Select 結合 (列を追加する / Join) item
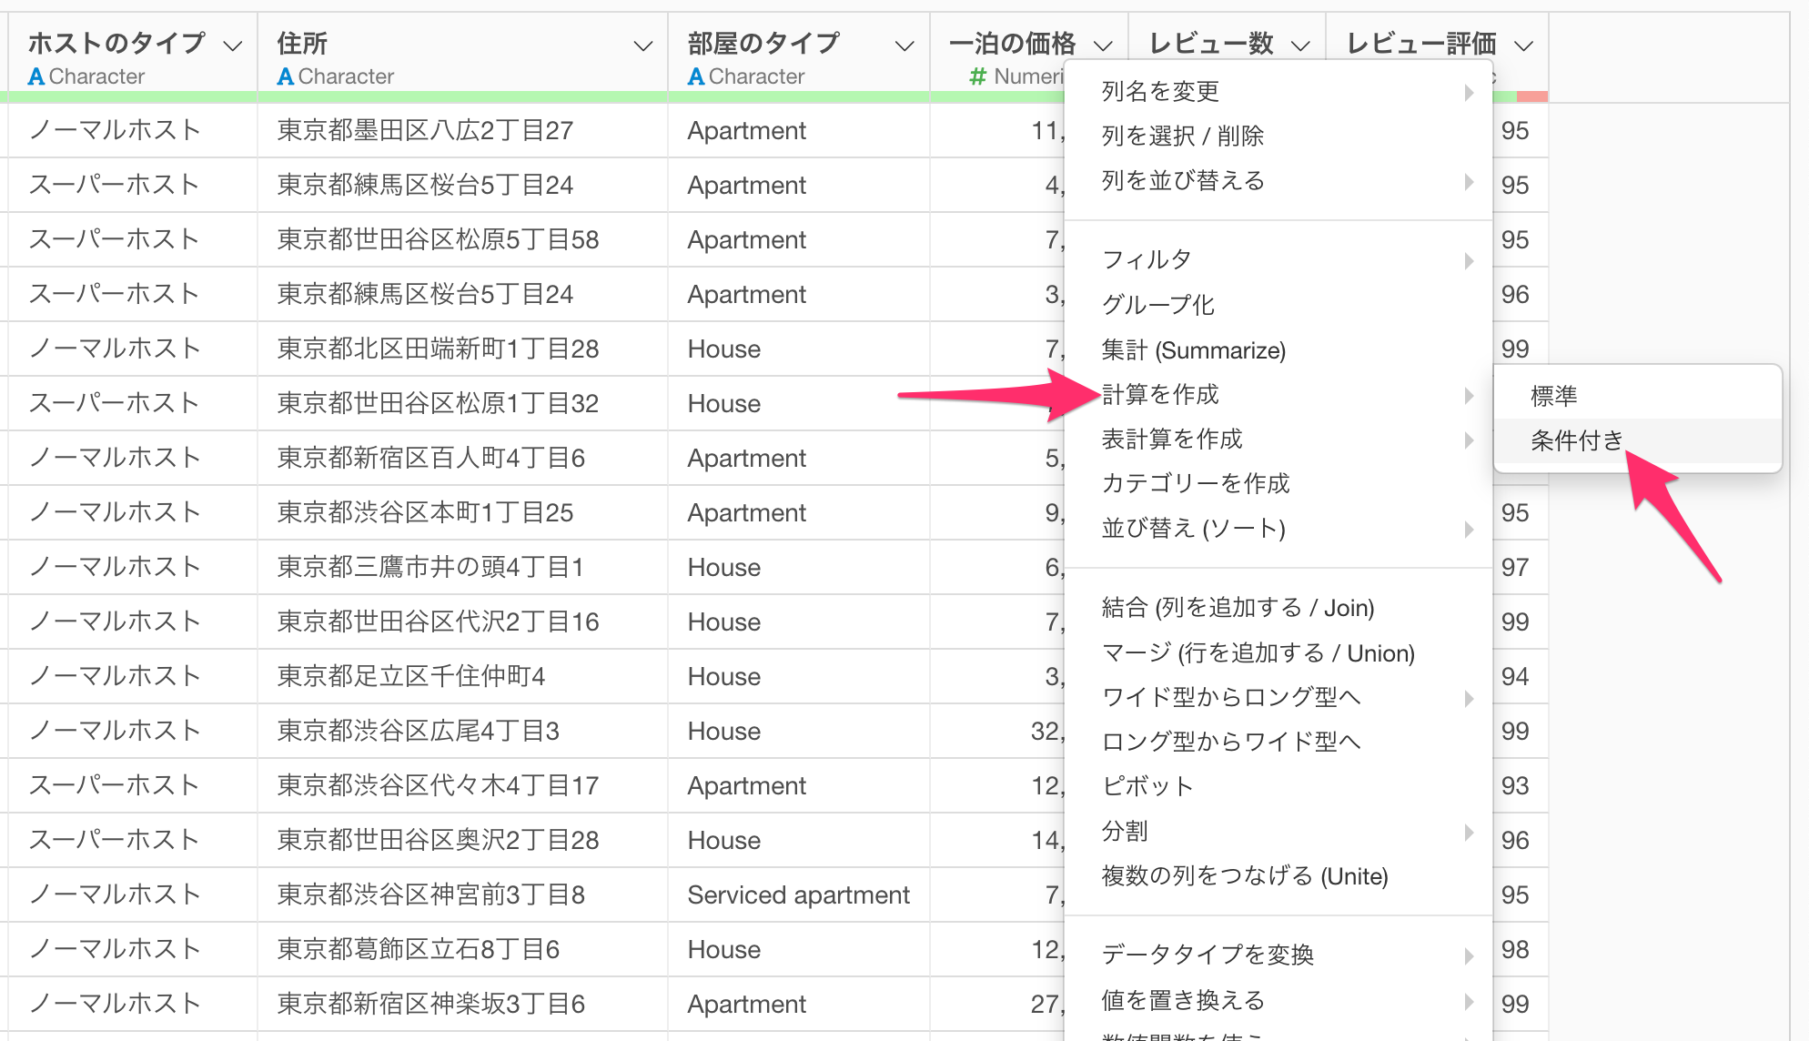Screen dimensions: 1809x1041 (x=1238, y=608)
